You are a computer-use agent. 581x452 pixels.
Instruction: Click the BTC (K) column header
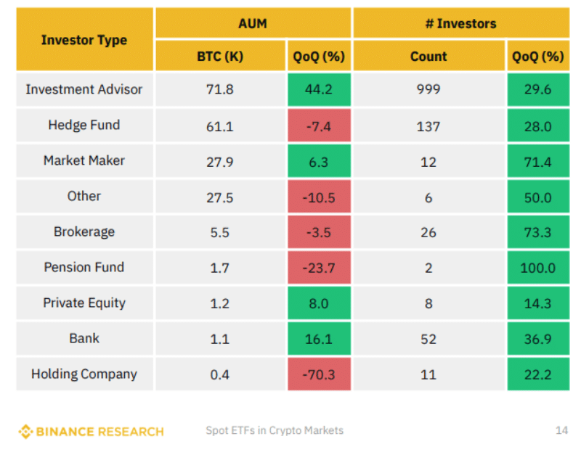click(x=220, y=57)
